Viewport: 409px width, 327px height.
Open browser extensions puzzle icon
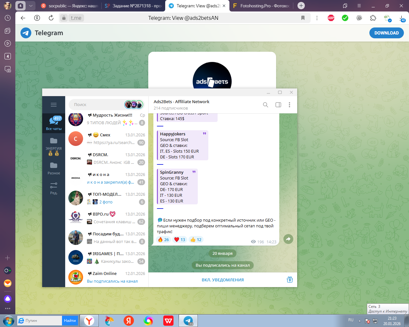click(373, 18)
